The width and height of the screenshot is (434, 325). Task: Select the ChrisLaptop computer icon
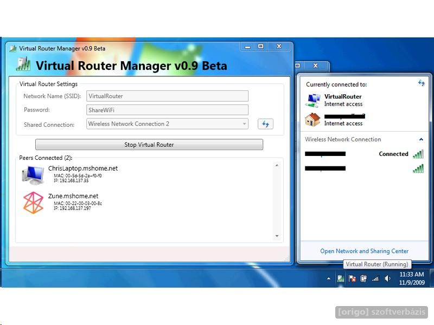pos(33,175)
